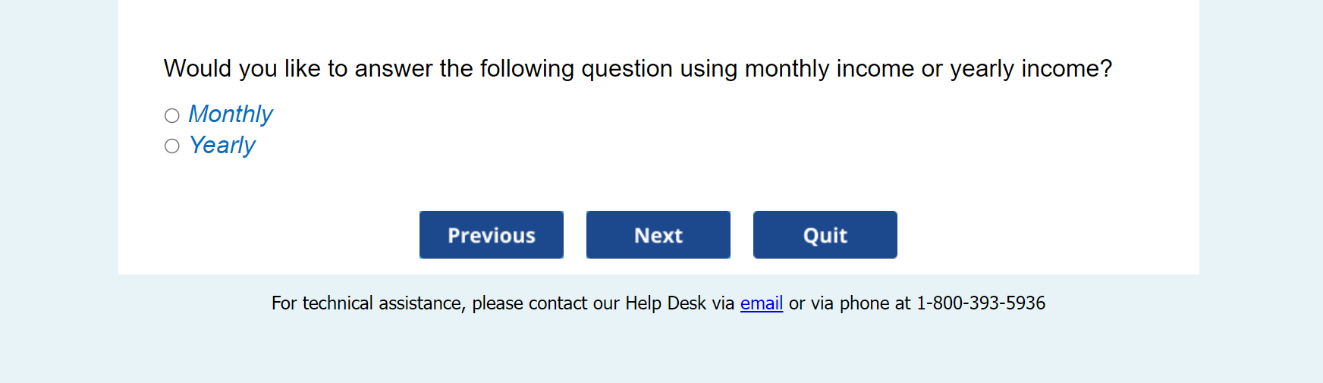Select the Monthly radio button
1323x383 pixels.
(172, 115)
